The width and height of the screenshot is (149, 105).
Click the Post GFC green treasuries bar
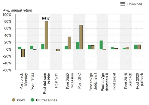[x=78, y=46]
